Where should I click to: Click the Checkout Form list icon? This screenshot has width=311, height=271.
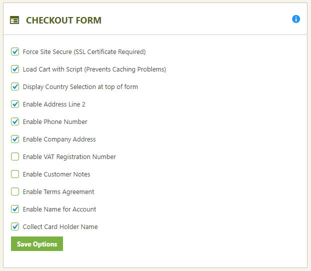14,20
